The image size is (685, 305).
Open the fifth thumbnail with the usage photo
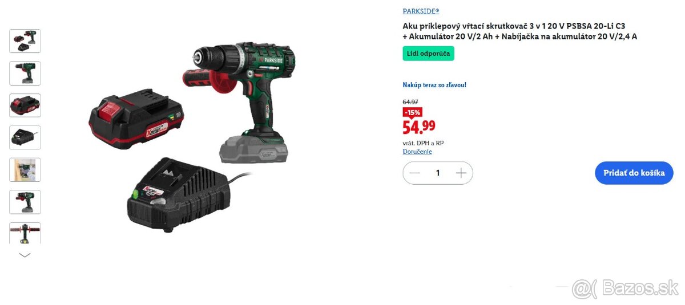tap(25, 170)
